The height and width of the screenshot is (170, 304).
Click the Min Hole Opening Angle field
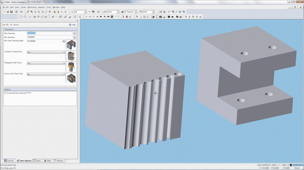(44, 41)
